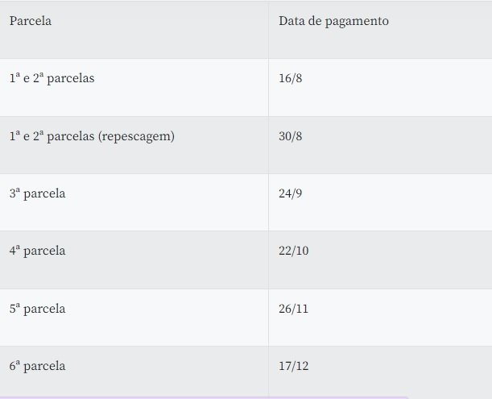
Task: Click the word "pagamento" in the header
Action: pyautogui.click(x=357, y=22)
